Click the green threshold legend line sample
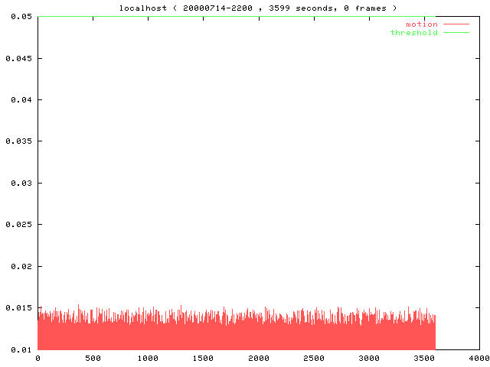The image size is (490, 367). tap(456, 33)
